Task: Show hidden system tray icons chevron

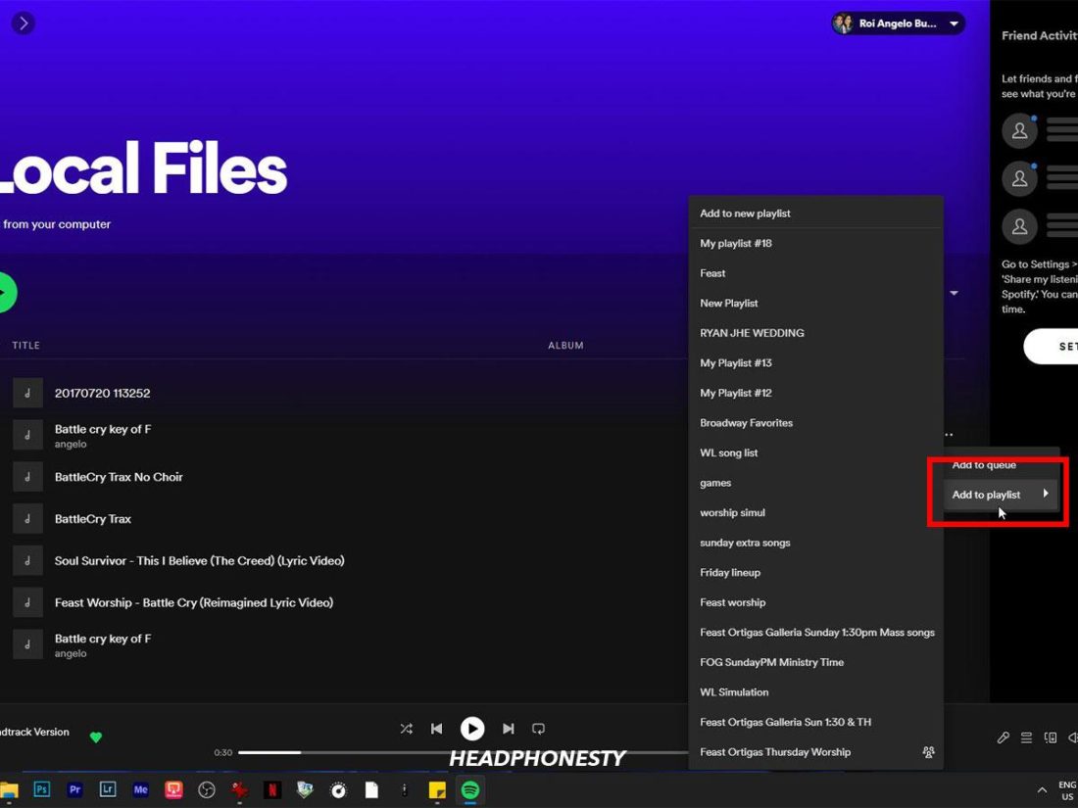Action: [x=1042, y=790]
